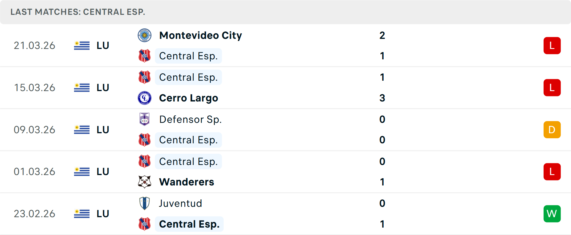The height and width of the screenshot is (235, 571).
Task: Open the Montevideo City team link
Action: click(x=200, y=36)
